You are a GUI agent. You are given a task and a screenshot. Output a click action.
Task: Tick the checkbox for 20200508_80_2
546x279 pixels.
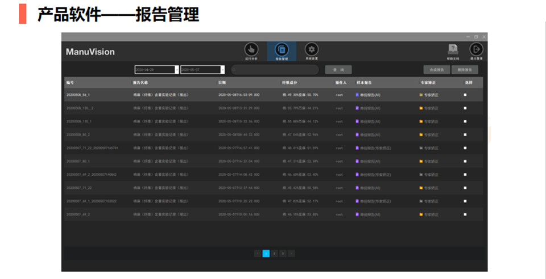pyautogui.click(x=465, y=134)
